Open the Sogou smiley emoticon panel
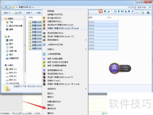This screenshot has width=153, height=115. (x=115, y=11)
